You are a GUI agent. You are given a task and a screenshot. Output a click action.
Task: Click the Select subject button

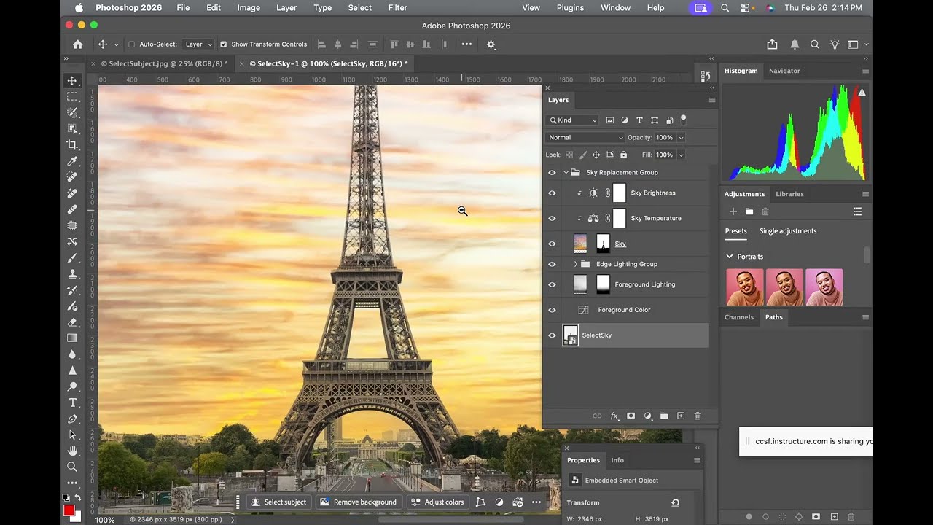278,502
